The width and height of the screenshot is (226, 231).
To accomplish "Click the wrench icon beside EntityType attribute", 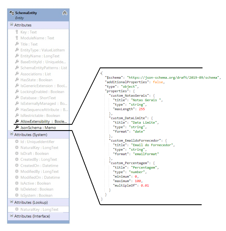I will [17, 50].
